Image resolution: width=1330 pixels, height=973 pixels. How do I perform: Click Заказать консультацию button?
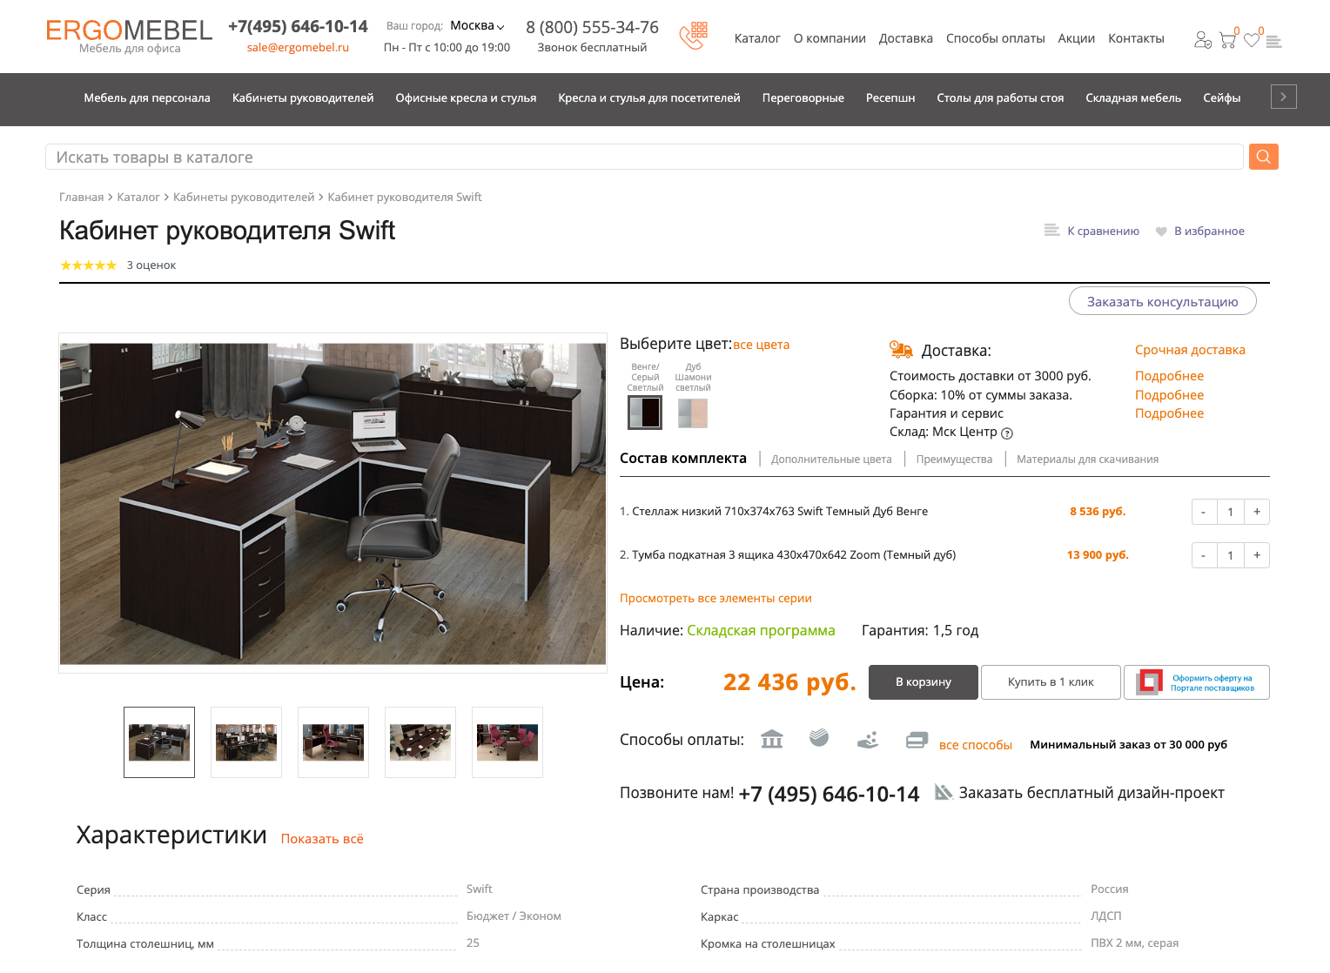[x=1162, y=301]
